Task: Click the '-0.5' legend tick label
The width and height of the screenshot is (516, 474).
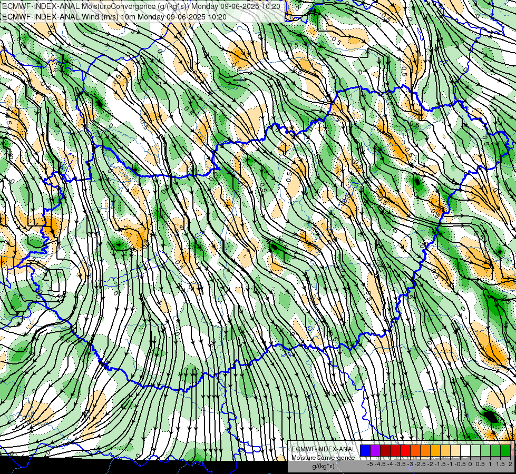Action: pos(460,464)
